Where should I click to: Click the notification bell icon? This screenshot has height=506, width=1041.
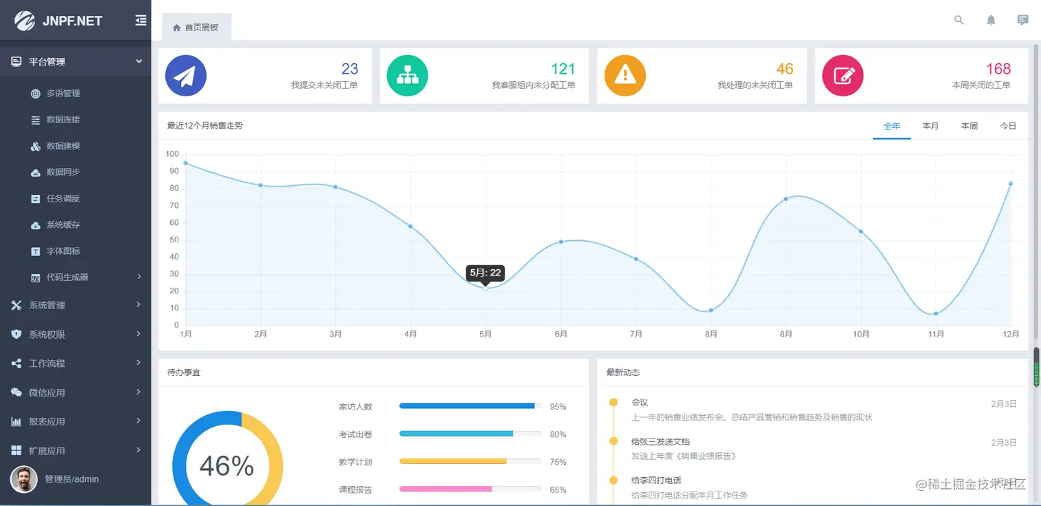click(x=991, y=20)
